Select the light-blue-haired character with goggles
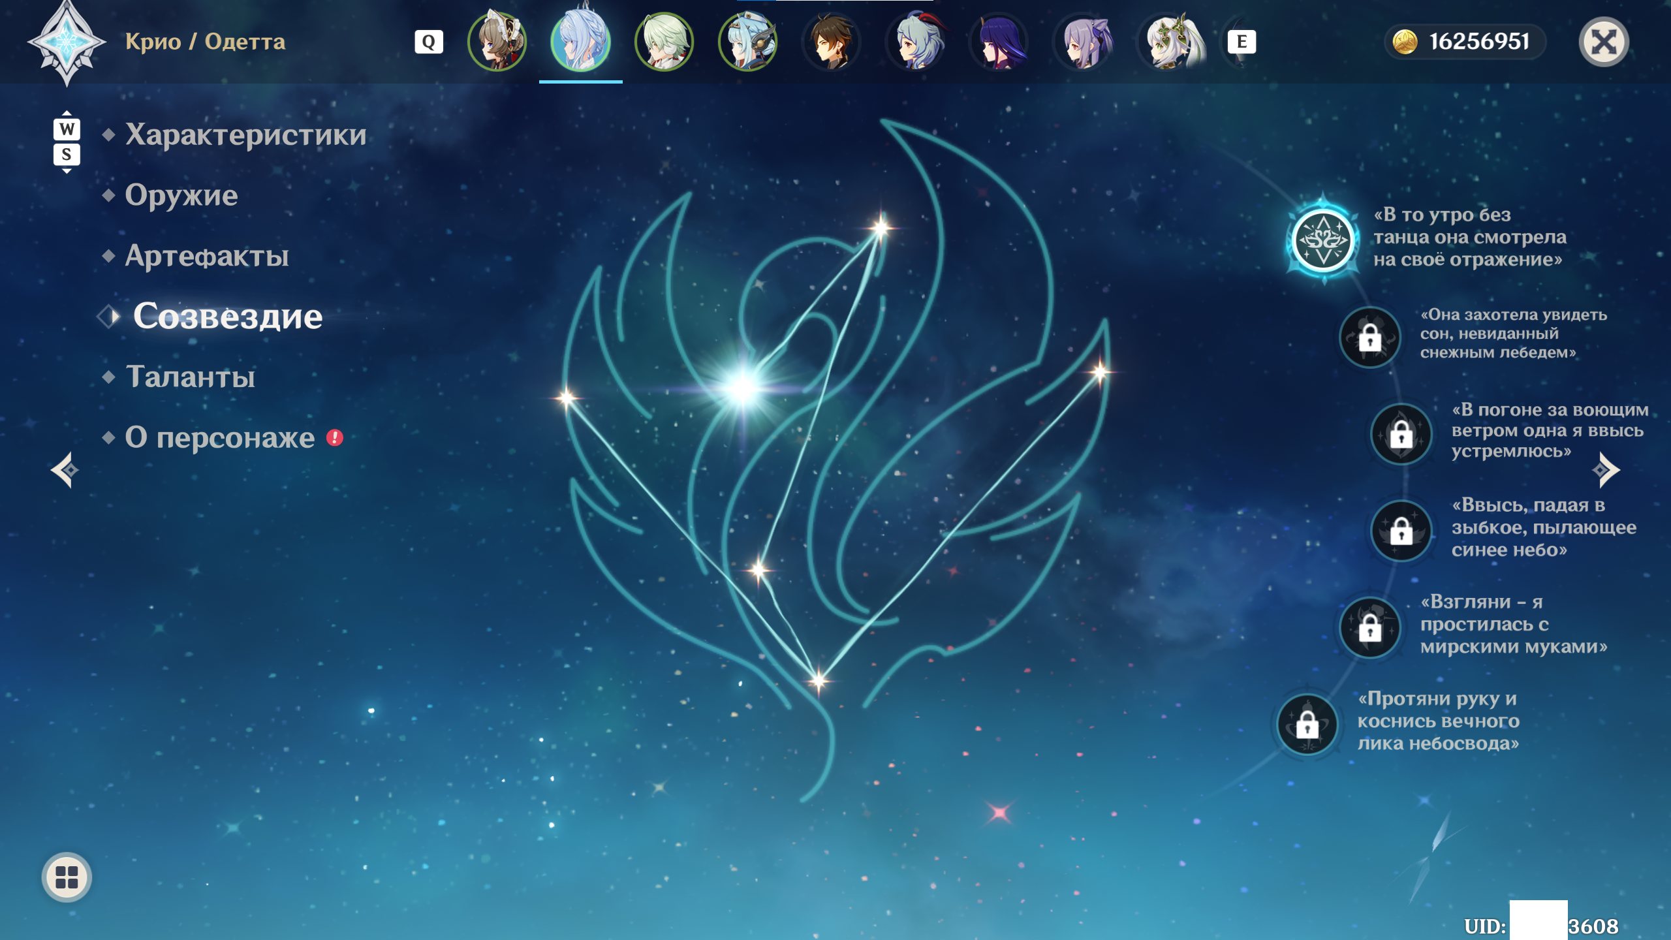 [x=748, y=42]
